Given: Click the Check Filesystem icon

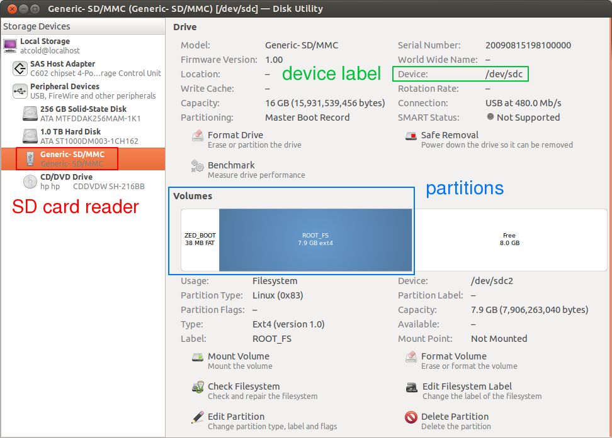Looking at the screenshot, I should tap(197, 387).
